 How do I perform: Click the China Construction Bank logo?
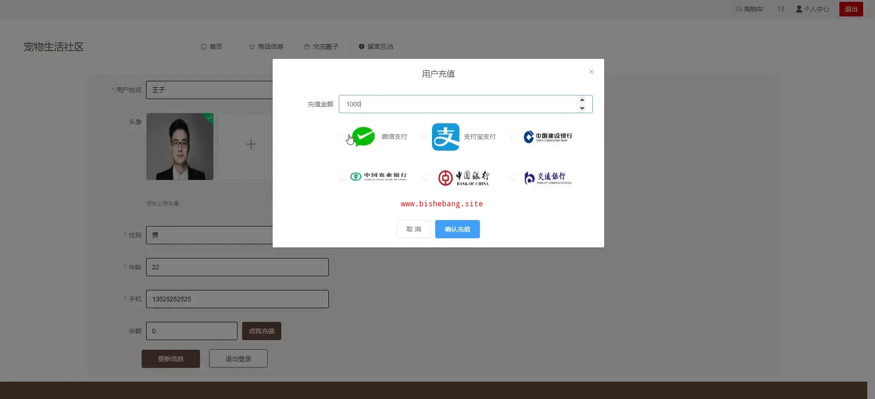tap(548, 136)
